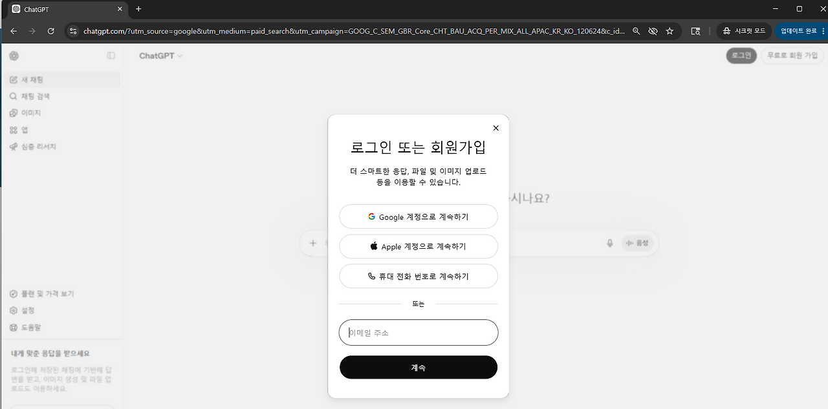
Task: Click the images icon in sidebar
Action: click(14, 113)
